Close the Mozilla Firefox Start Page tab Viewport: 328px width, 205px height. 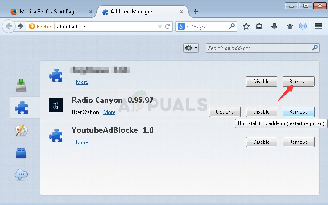click(x=91, y=12)
